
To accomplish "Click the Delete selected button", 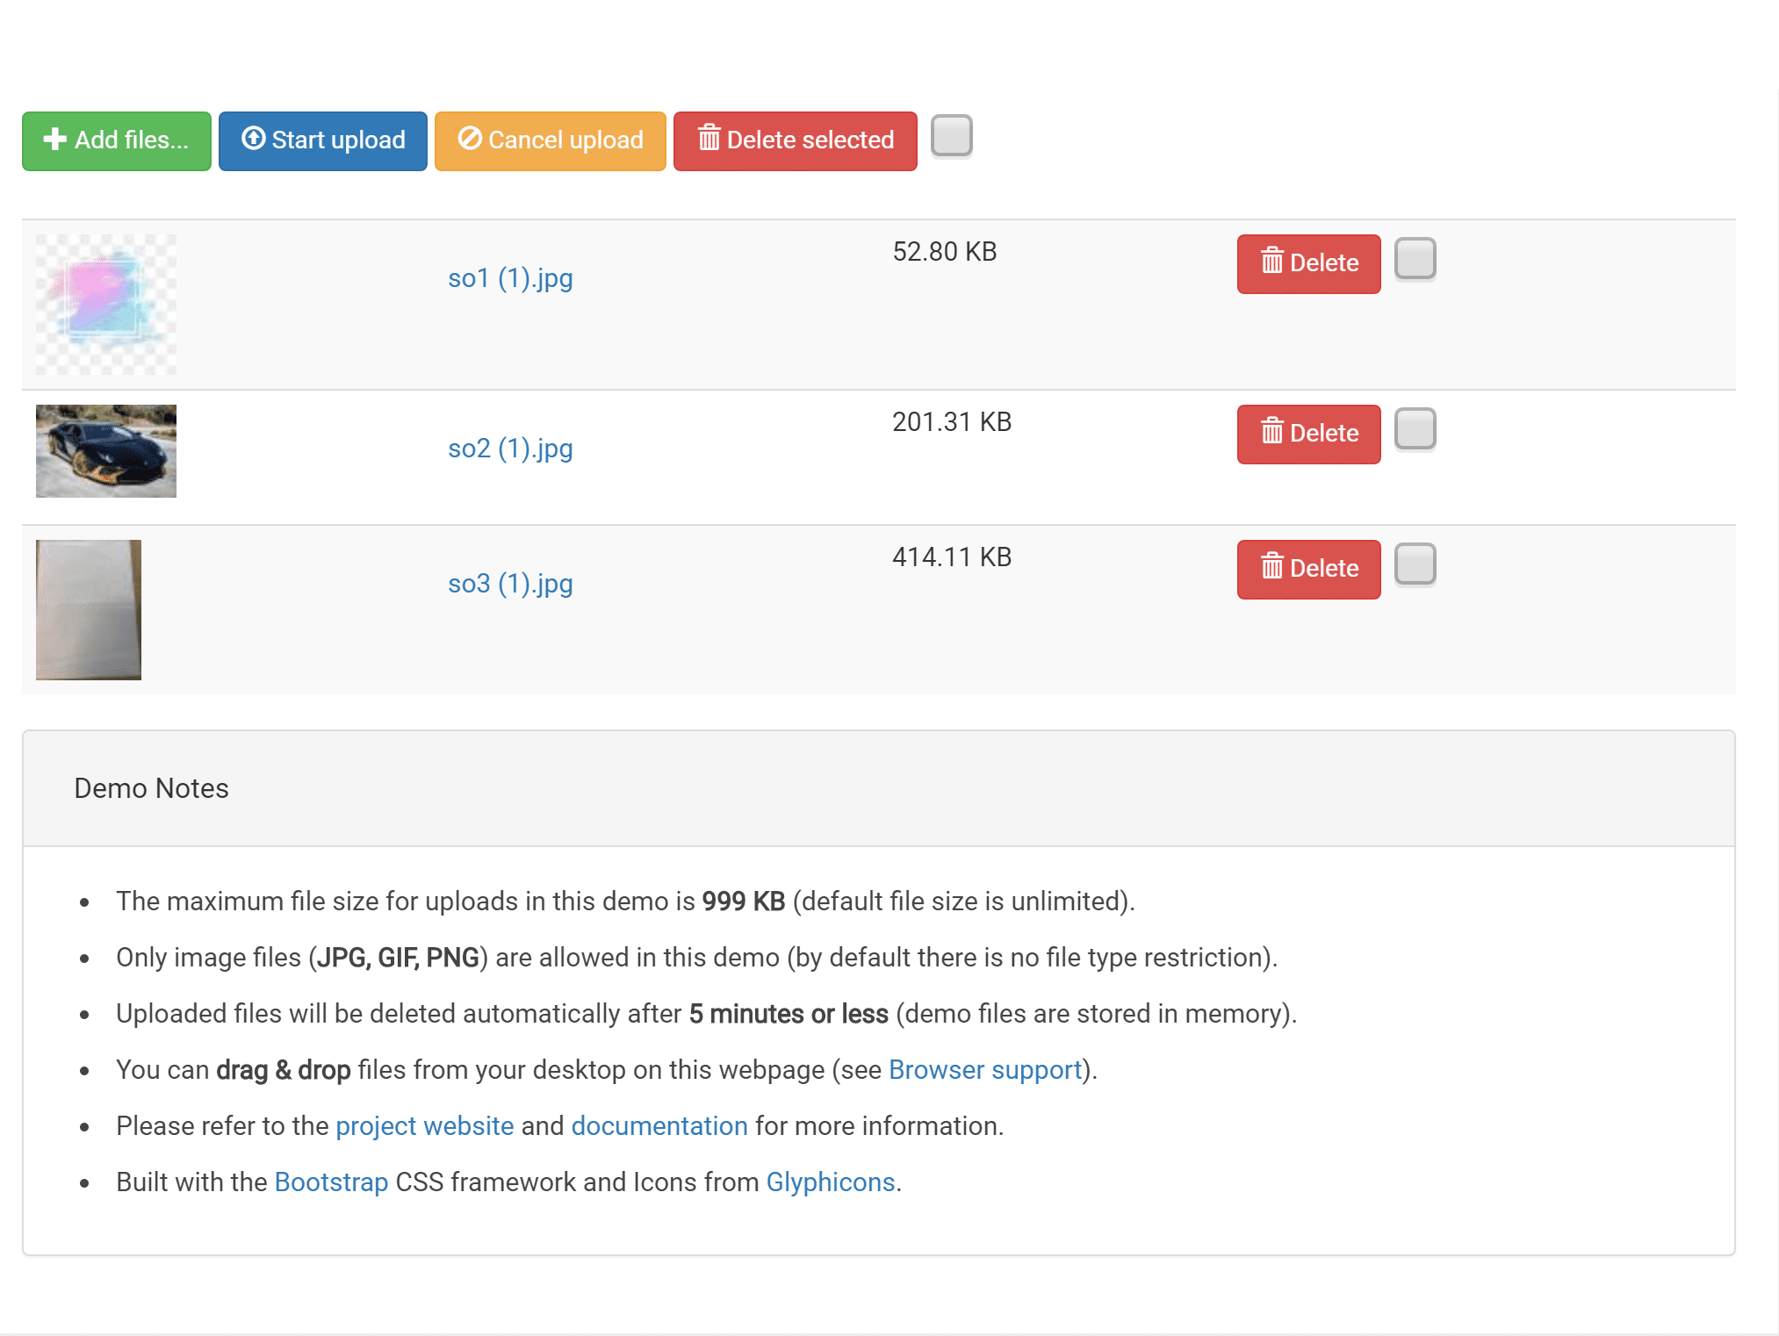I will 793,139.
